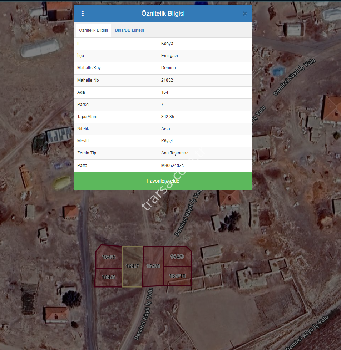Close the Öznitelik Bilgisi dialog
341x350 pixels.
coord(245,14)
